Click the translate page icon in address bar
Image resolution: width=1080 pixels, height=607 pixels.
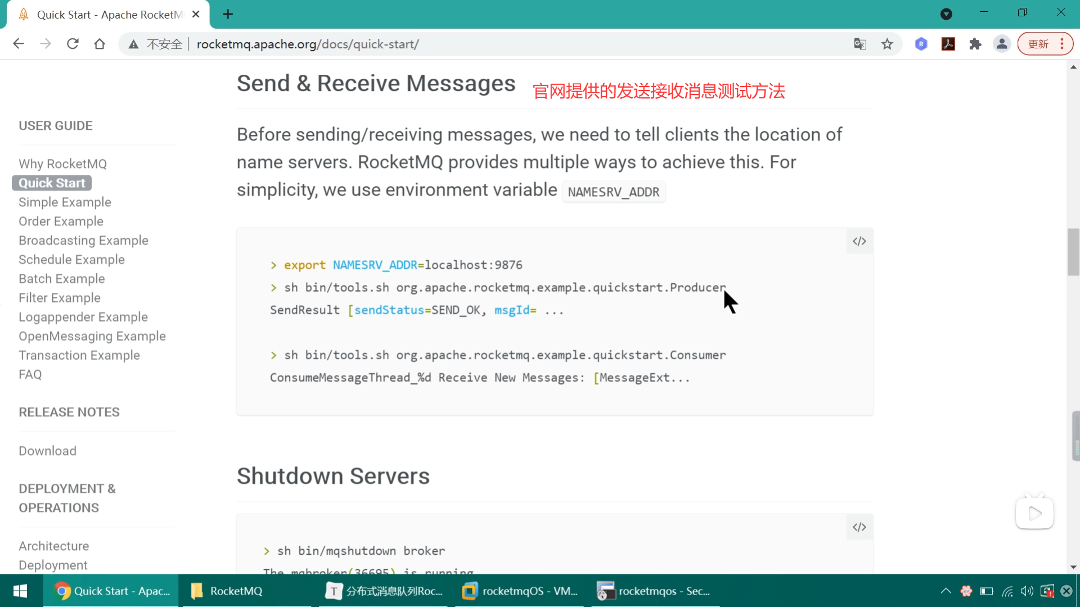(x=859, y=44)
